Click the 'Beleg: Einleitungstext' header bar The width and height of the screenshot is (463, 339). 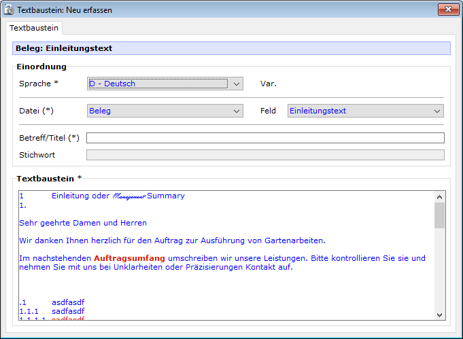click(231, 48)
